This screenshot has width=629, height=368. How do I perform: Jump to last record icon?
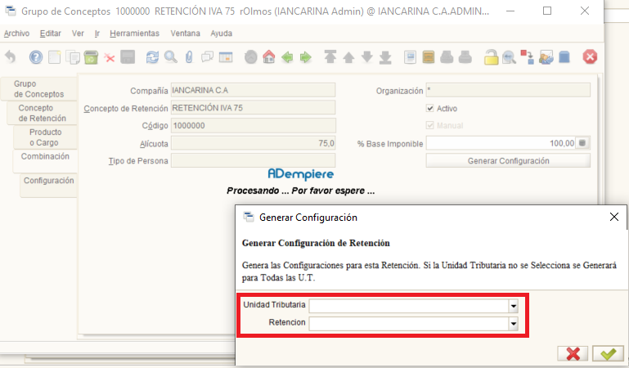pos(385,57)
